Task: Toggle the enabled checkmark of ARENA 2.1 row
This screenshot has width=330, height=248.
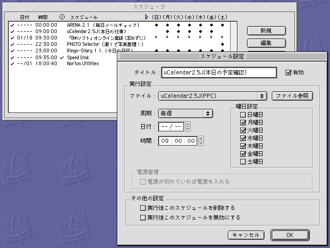Action: tap(12, 25)
